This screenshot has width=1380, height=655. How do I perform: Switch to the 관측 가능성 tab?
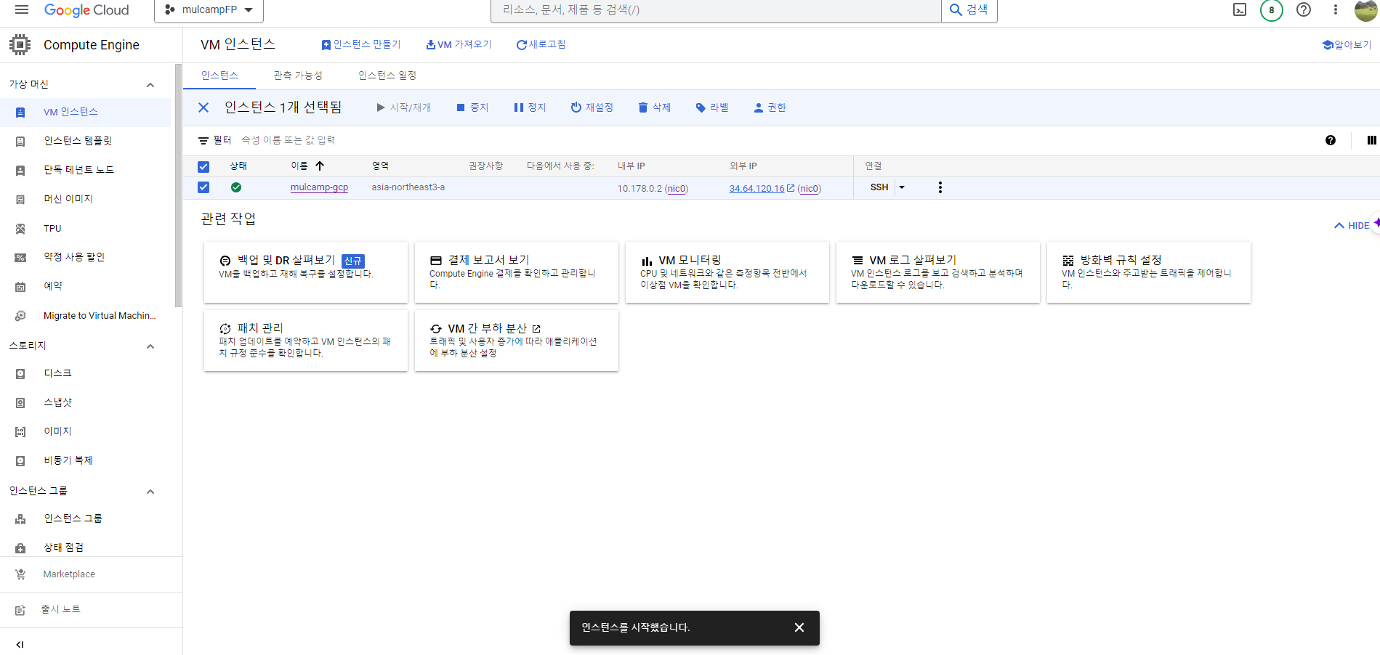pos(298,76)
